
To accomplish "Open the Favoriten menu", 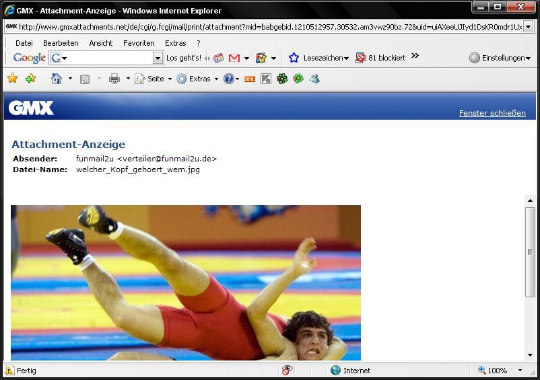I will (139, 43).
